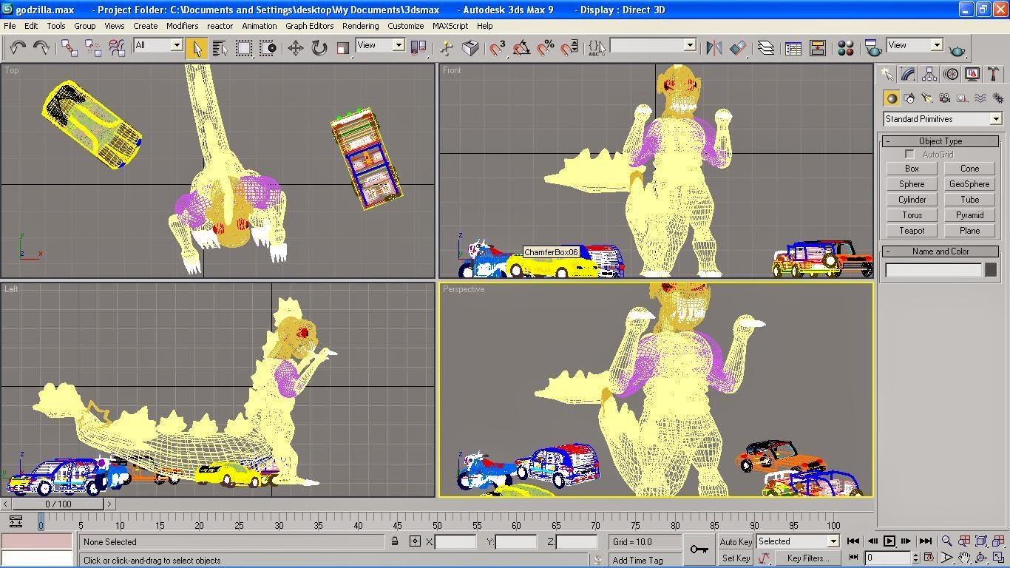Collapse the Object Type rollout

point(940,141)
